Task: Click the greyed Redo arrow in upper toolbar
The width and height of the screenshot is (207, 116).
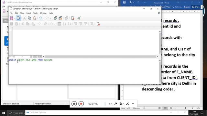Action: [47, 18]
